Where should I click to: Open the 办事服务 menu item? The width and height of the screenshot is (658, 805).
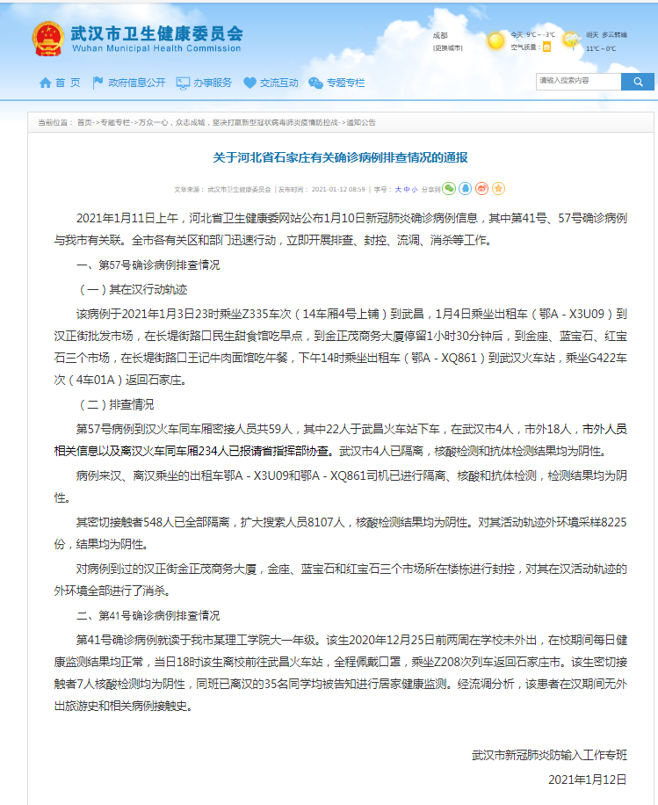(213, 83)
